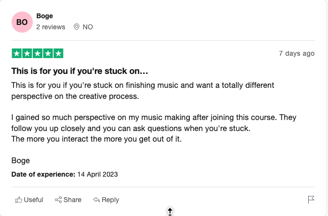Click the up arrow icon at bottom
The height and width of the screenshot is (216, 328).
(x=170, y=211)
